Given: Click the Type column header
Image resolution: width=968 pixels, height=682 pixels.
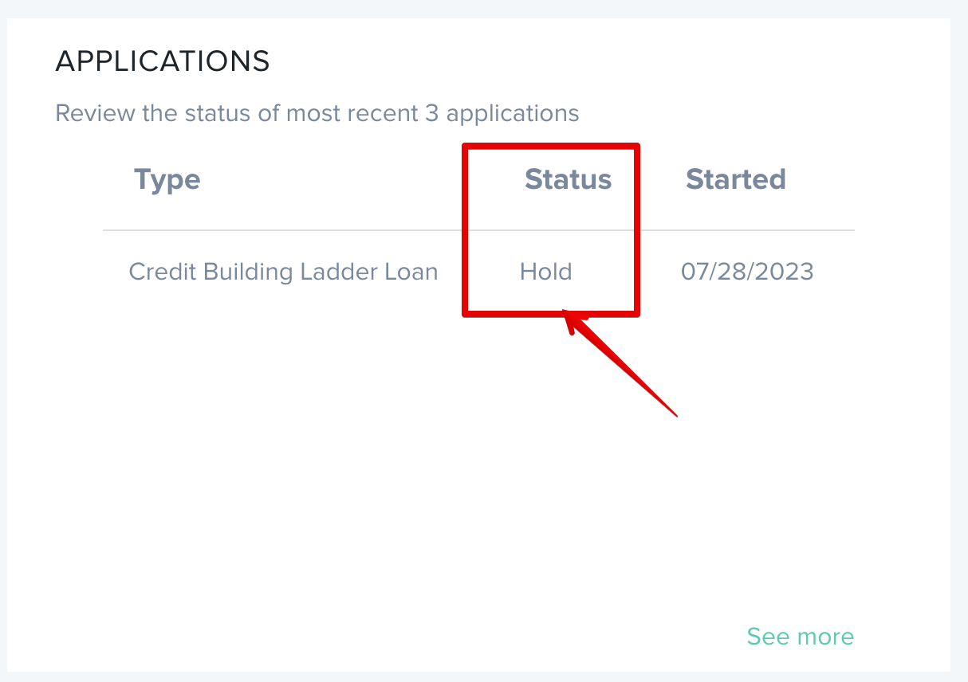Looking at the screenshot, I should coord(167,179).
